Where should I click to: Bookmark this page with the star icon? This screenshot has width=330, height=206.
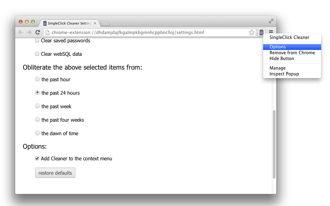tap(252, 32)
